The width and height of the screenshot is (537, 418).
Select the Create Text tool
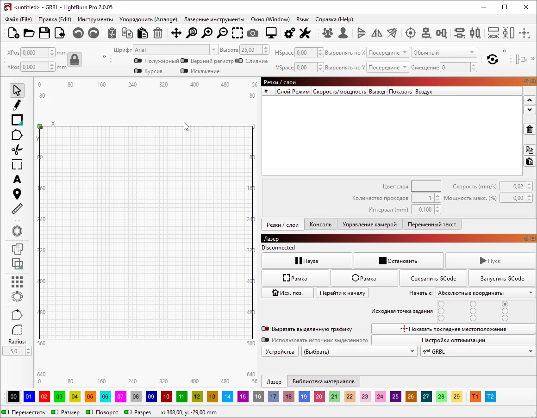coord(17,179)
